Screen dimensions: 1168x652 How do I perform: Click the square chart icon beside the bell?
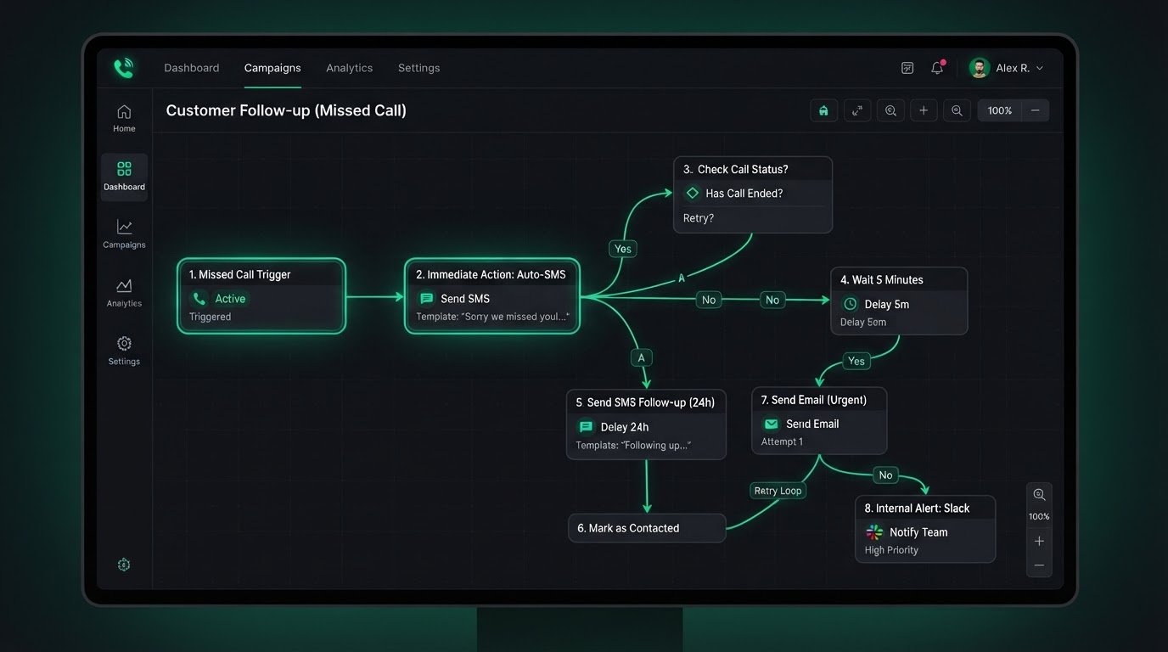(907, 68)
